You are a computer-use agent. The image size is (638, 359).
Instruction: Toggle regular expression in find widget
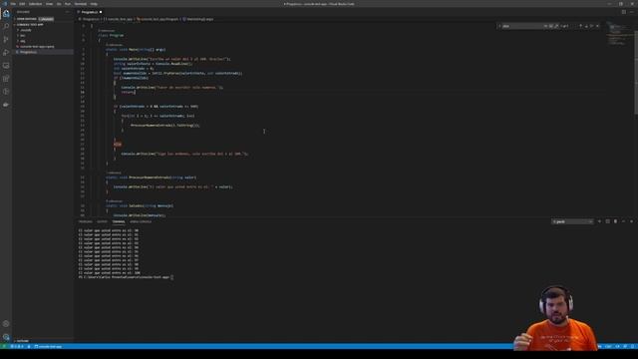tap(556, 26)
